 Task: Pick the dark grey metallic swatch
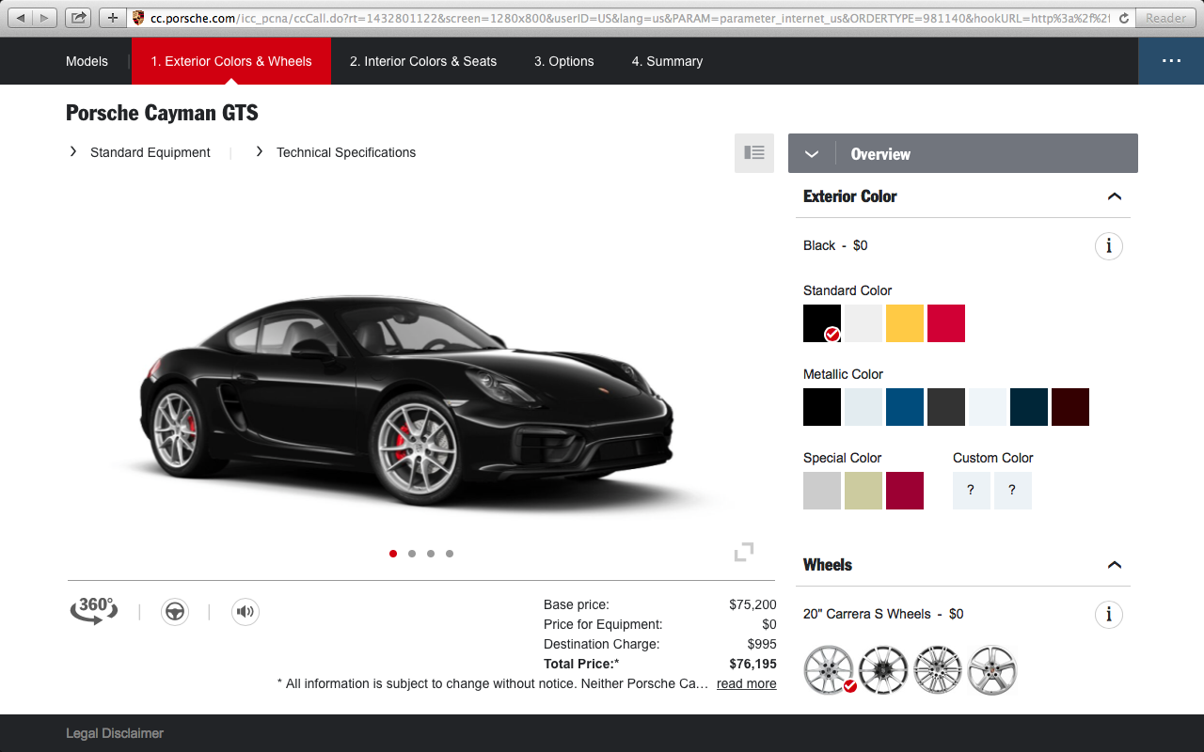tap(946, 407)
